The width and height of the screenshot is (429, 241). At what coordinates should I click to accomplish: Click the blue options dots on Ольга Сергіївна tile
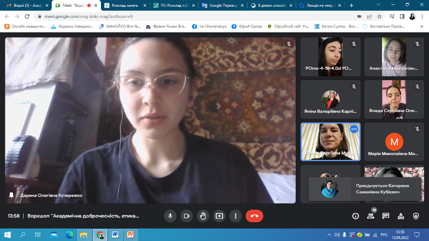[x=354, y=129]
